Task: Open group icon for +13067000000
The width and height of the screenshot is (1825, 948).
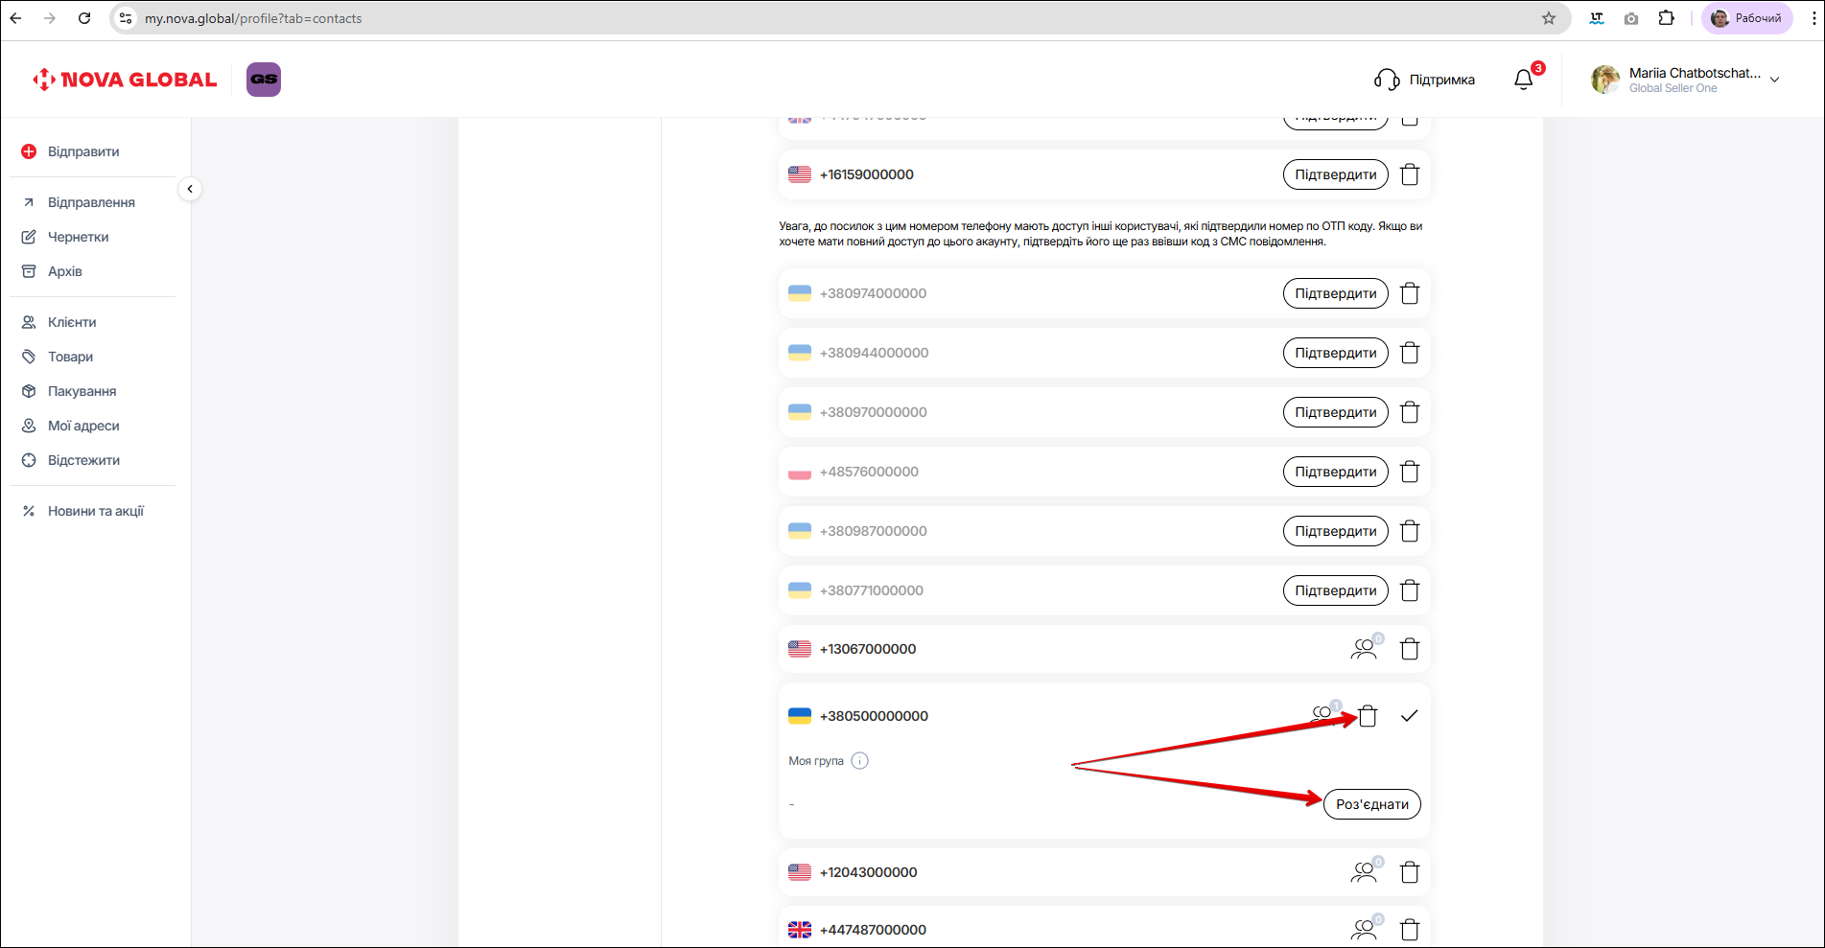Action: pos(1366,648)
